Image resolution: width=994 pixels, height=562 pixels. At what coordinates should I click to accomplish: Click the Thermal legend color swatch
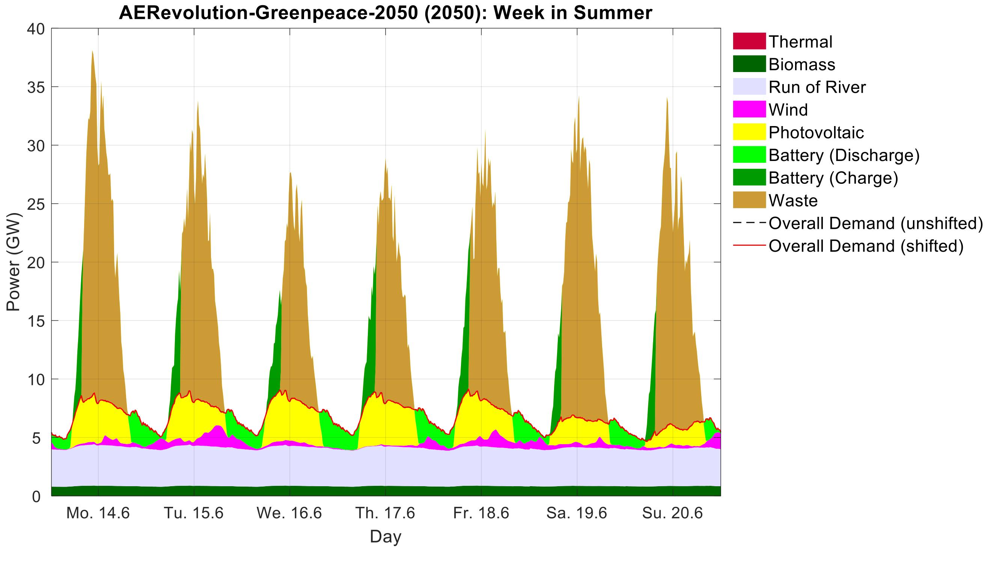pos(749,41)
